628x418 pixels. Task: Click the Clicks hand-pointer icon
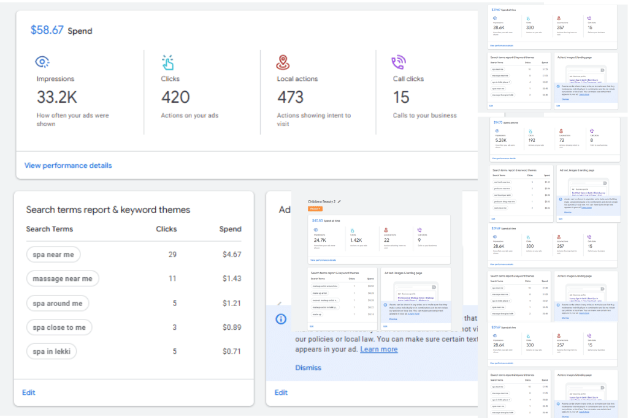168,62
